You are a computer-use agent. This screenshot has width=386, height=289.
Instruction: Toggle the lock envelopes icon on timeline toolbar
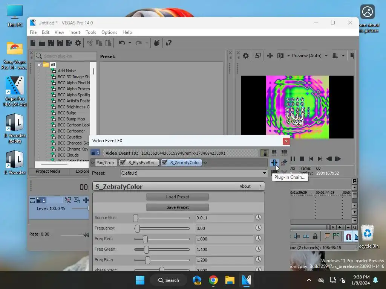point(315,236)
